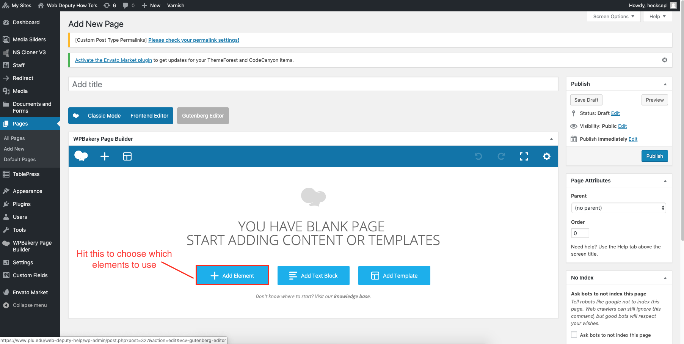The image size is (684, 344).
Task: Open Appearance brush icon in sidebar
Action: (x=6, y=191)
